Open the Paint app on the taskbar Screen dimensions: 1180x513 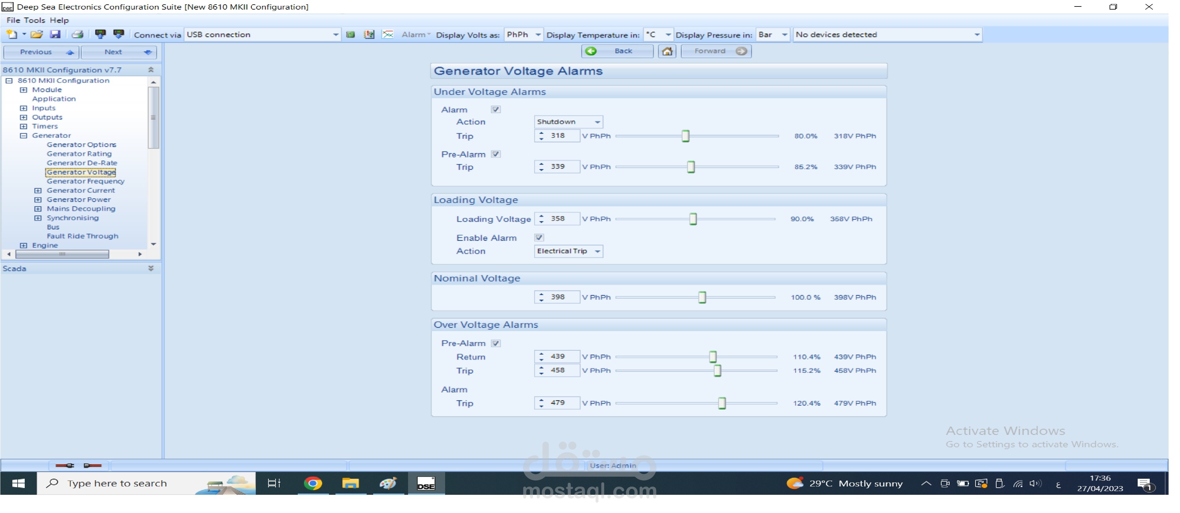point(388,483)
